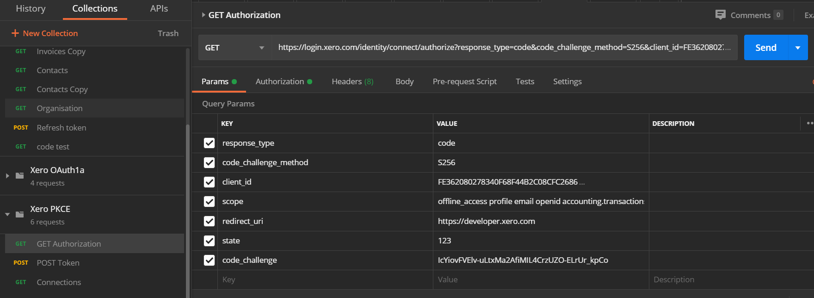Image resolution: width=814 pixels, height=298 pixels.
Task: Click the client_id key cell
Action: (325, 182)
